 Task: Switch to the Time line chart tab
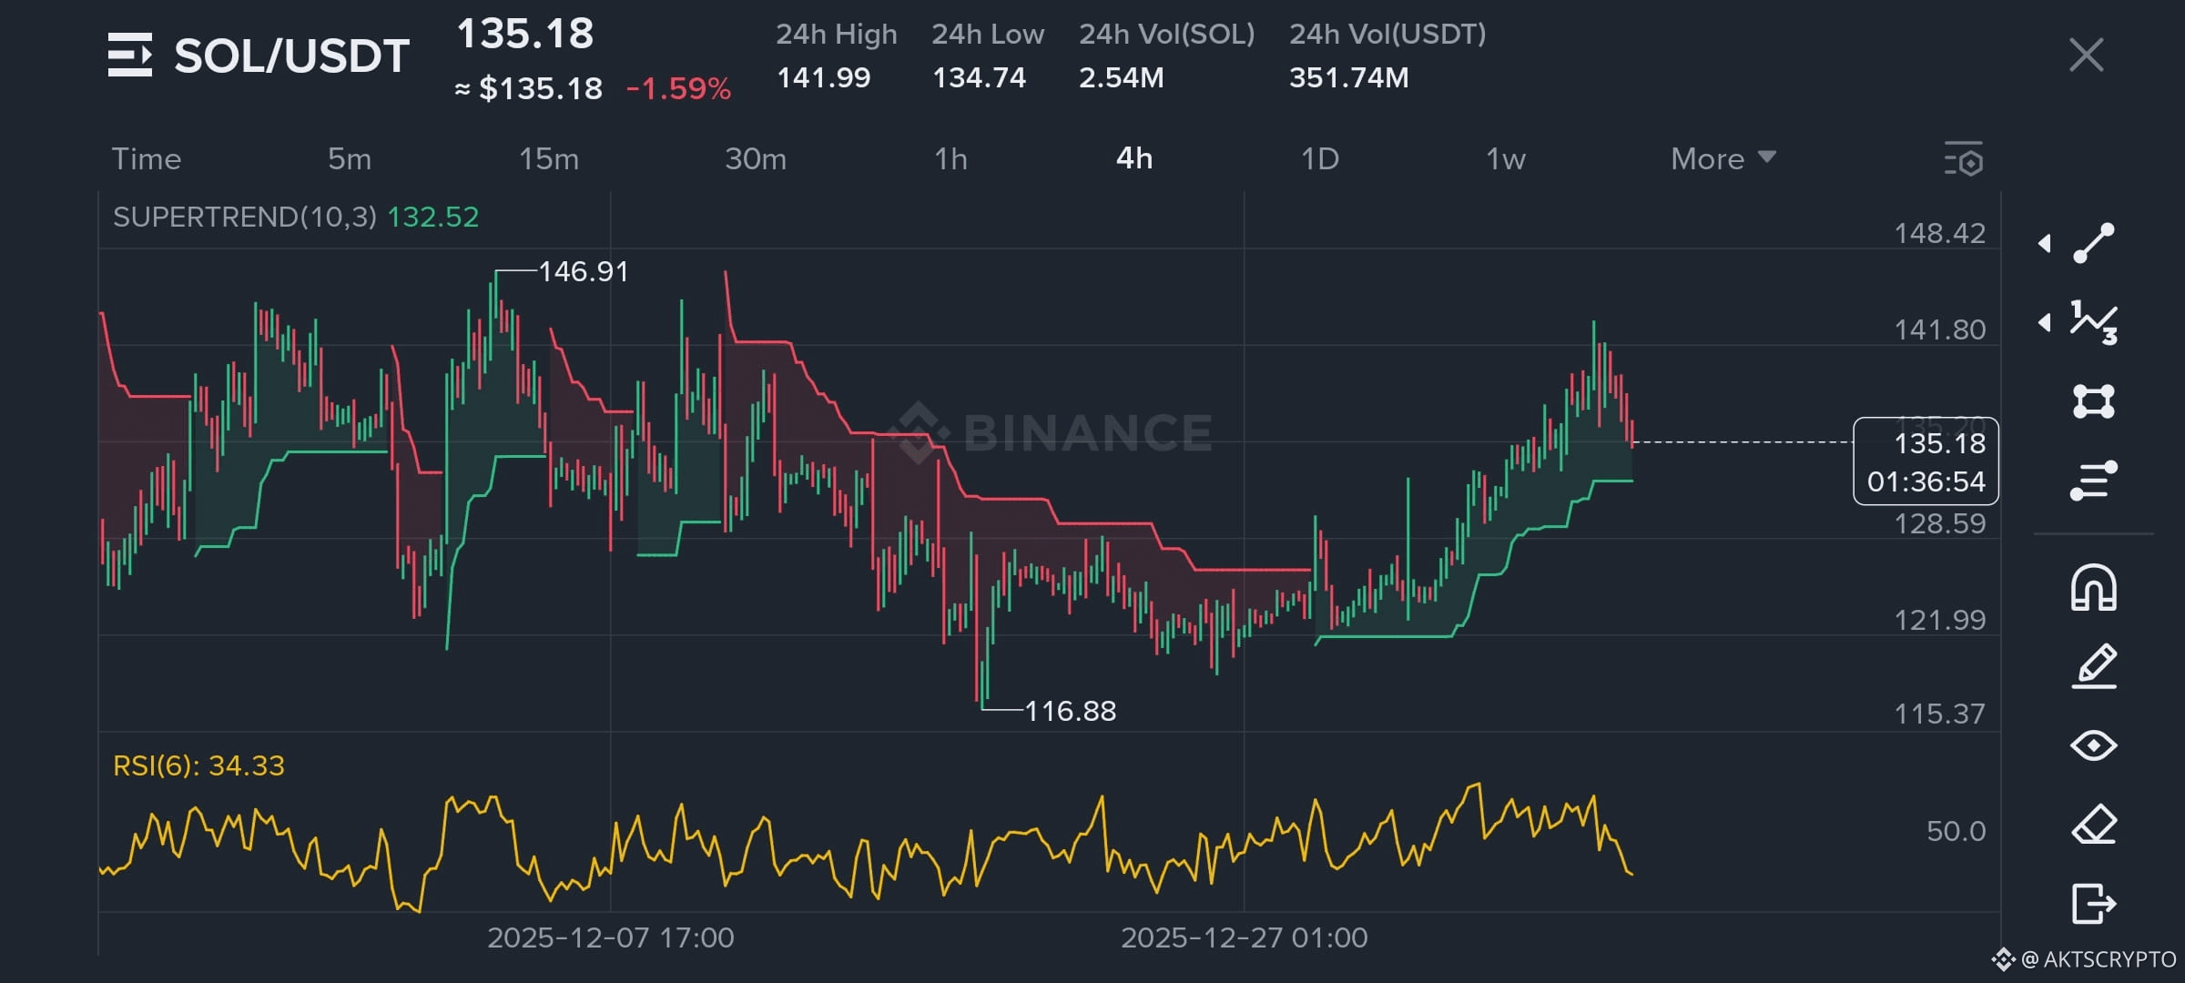pos(147,159)
